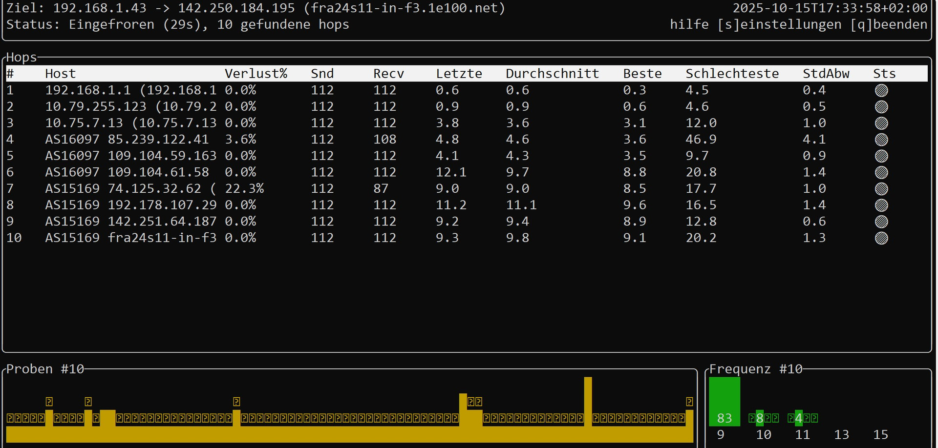Image resolution: width=938 pixels, height=448 pixels.
Task: Click the Proben #10 panel title
Action: click(45, 369)
